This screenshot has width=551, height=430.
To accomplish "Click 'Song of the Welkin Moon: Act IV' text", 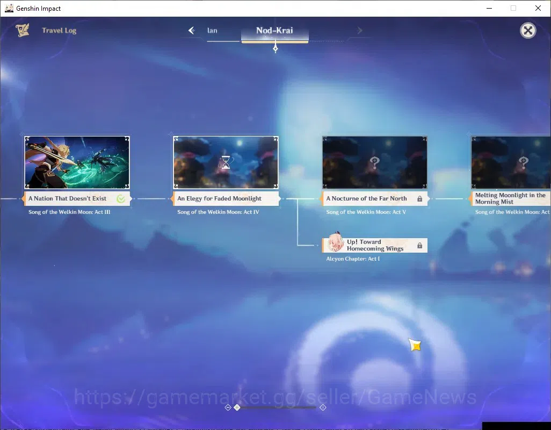I will click(218, 212).
